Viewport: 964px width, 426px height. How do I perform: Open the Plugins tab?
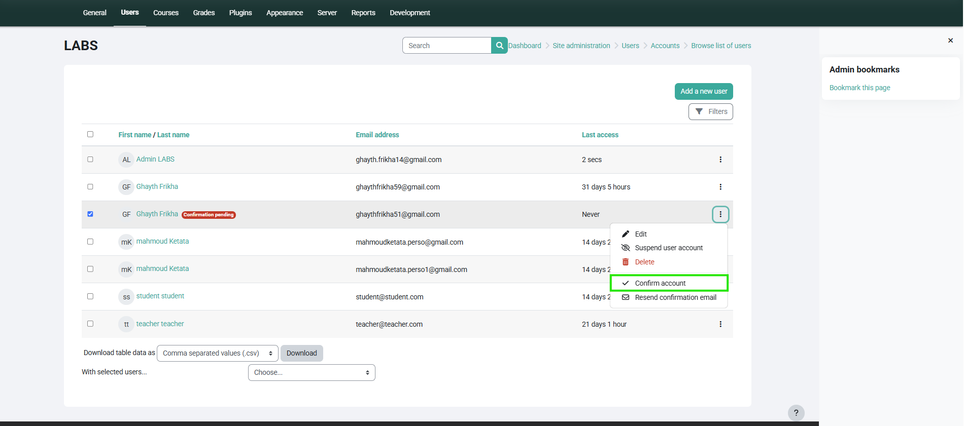[x=240, y=13]
